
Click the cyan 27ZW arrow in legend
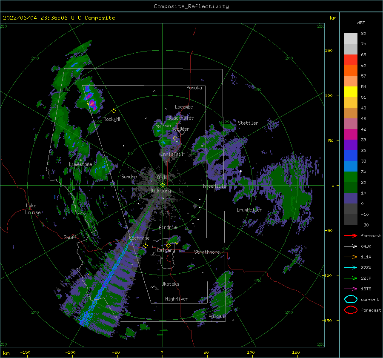point(351,268)
